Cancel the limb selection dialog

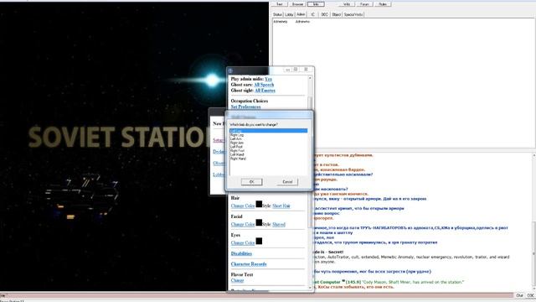pos(287,182)
